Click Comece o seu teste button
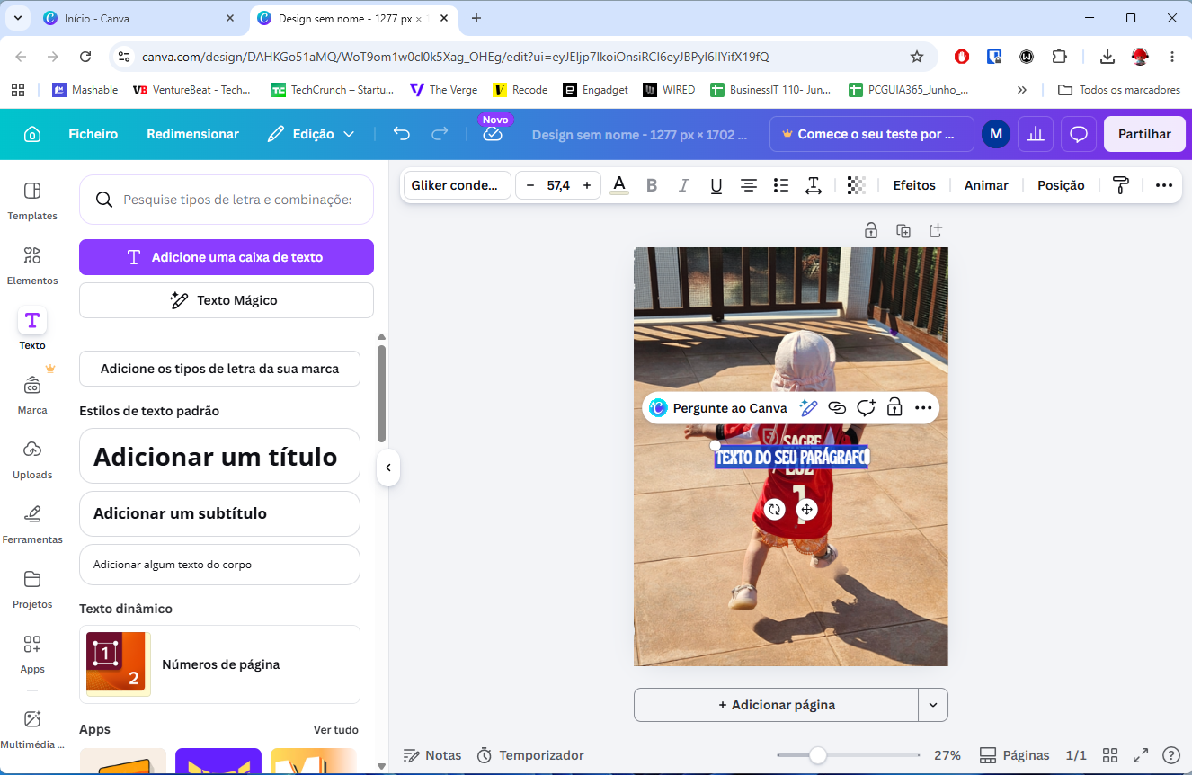The height and width of the screenshot is (775, 1192). coord(872,134)
